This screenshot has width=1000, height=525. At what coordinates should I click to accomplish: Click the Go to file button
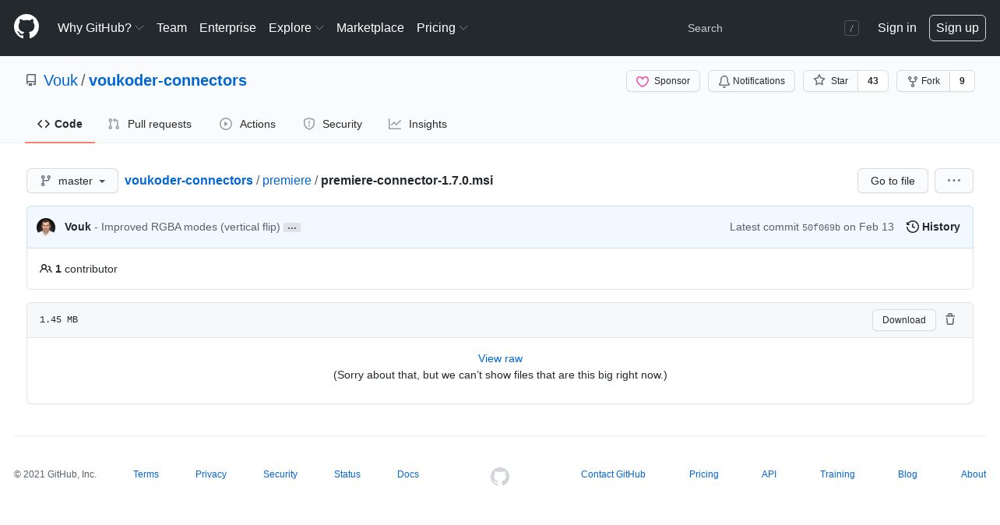click(893, 181)
